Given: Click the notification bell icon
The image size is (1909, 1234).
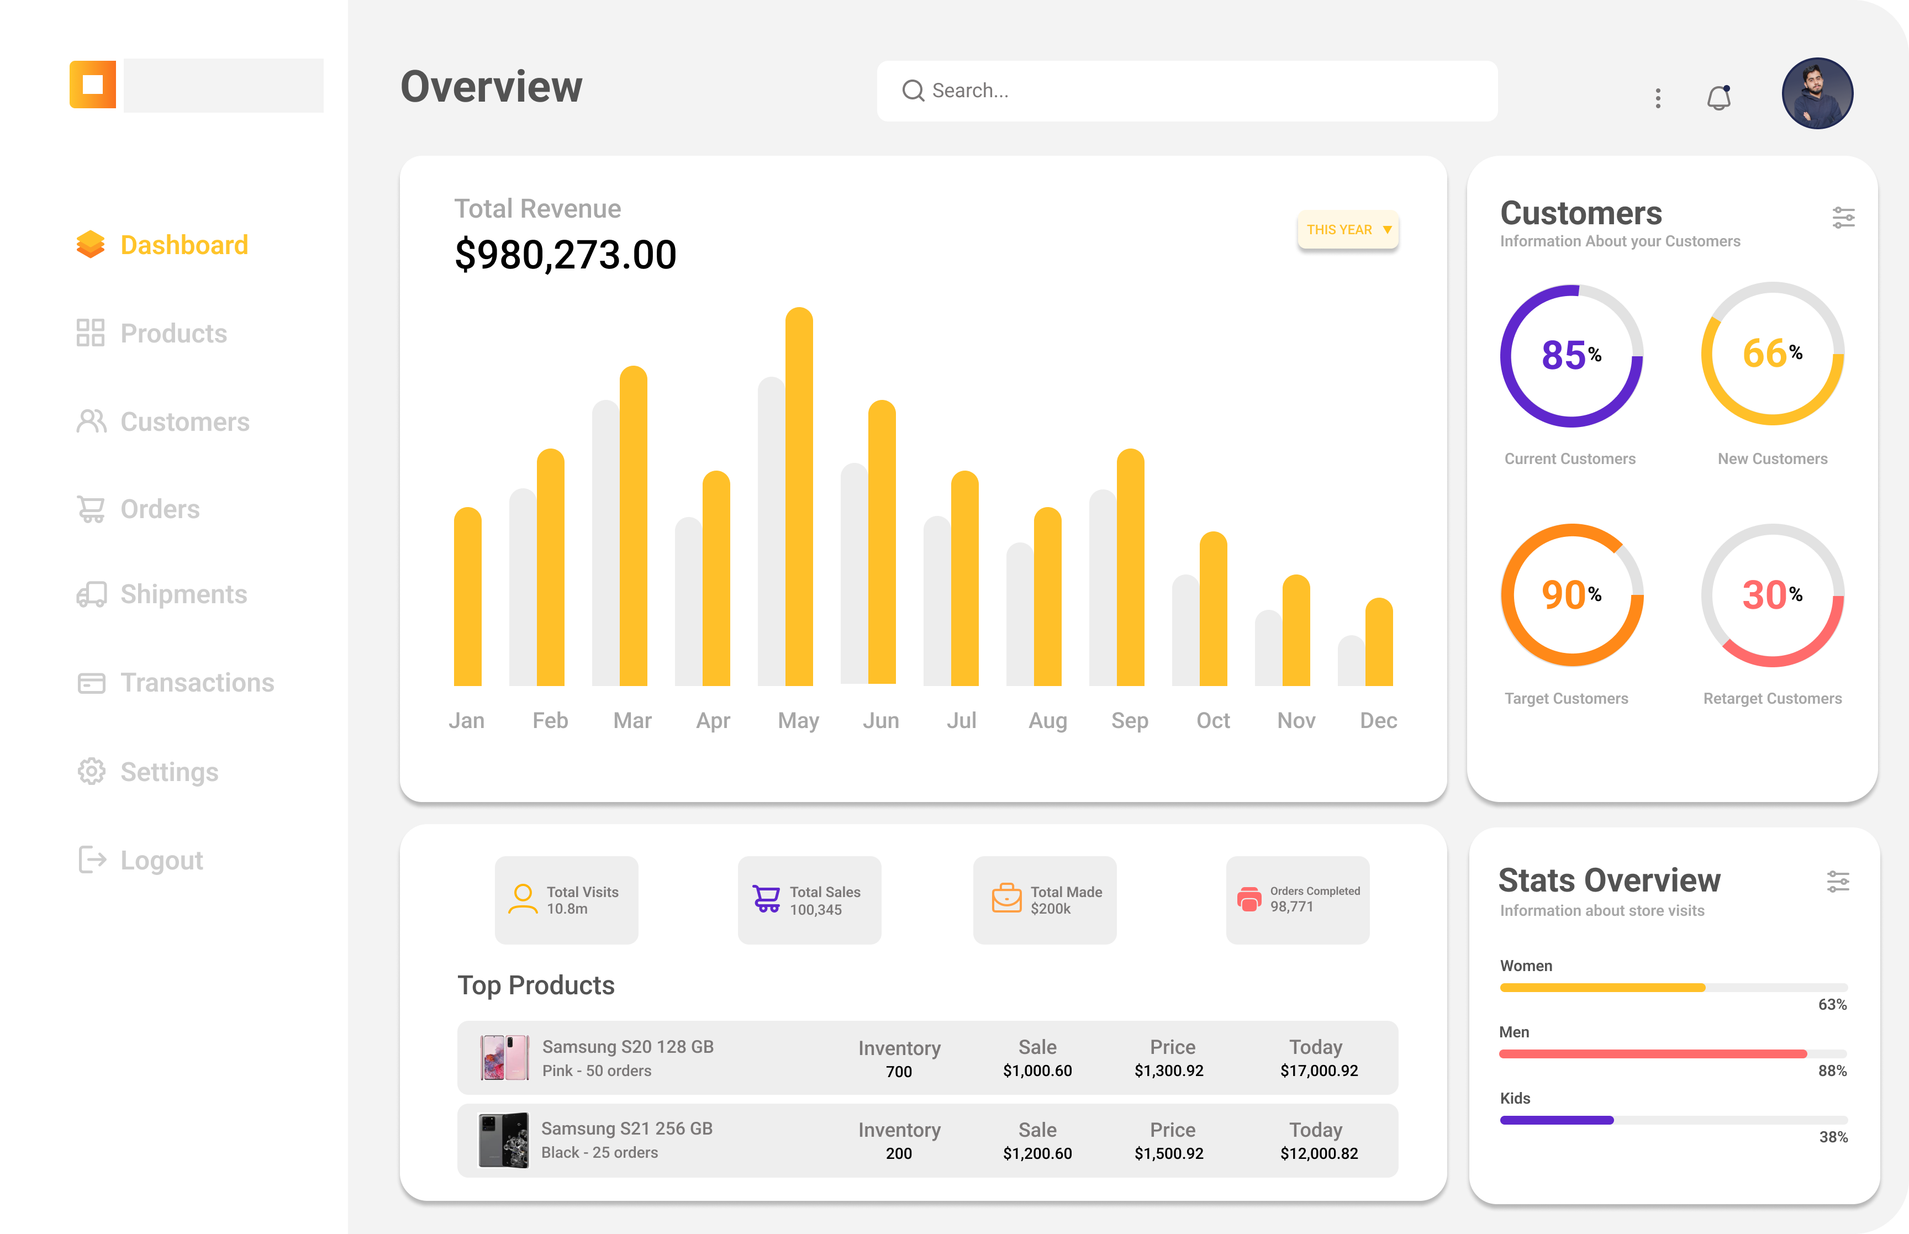Looking at the screenshot, I should (x=1718, y=98).
